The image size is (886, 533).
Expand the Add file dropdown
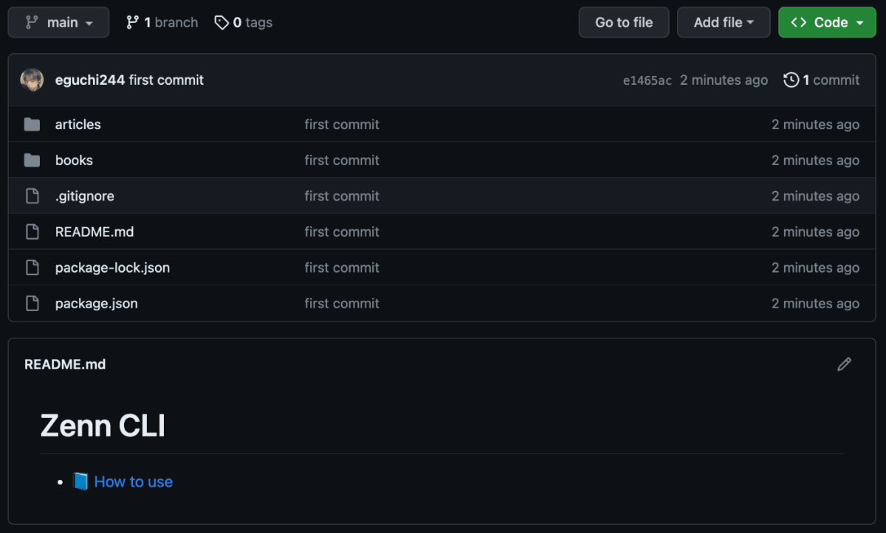724,23
